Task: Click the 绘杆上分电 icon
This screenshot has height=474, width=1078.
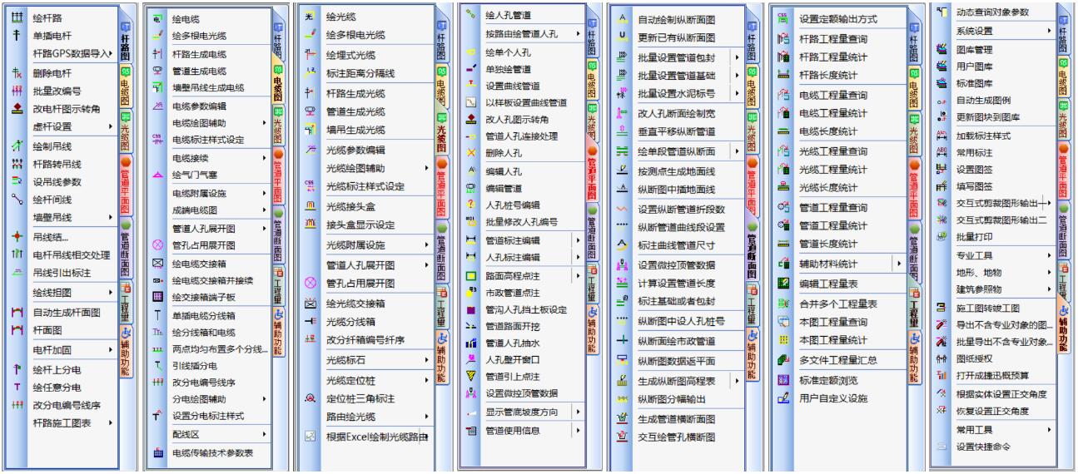Action: point(17,368)
